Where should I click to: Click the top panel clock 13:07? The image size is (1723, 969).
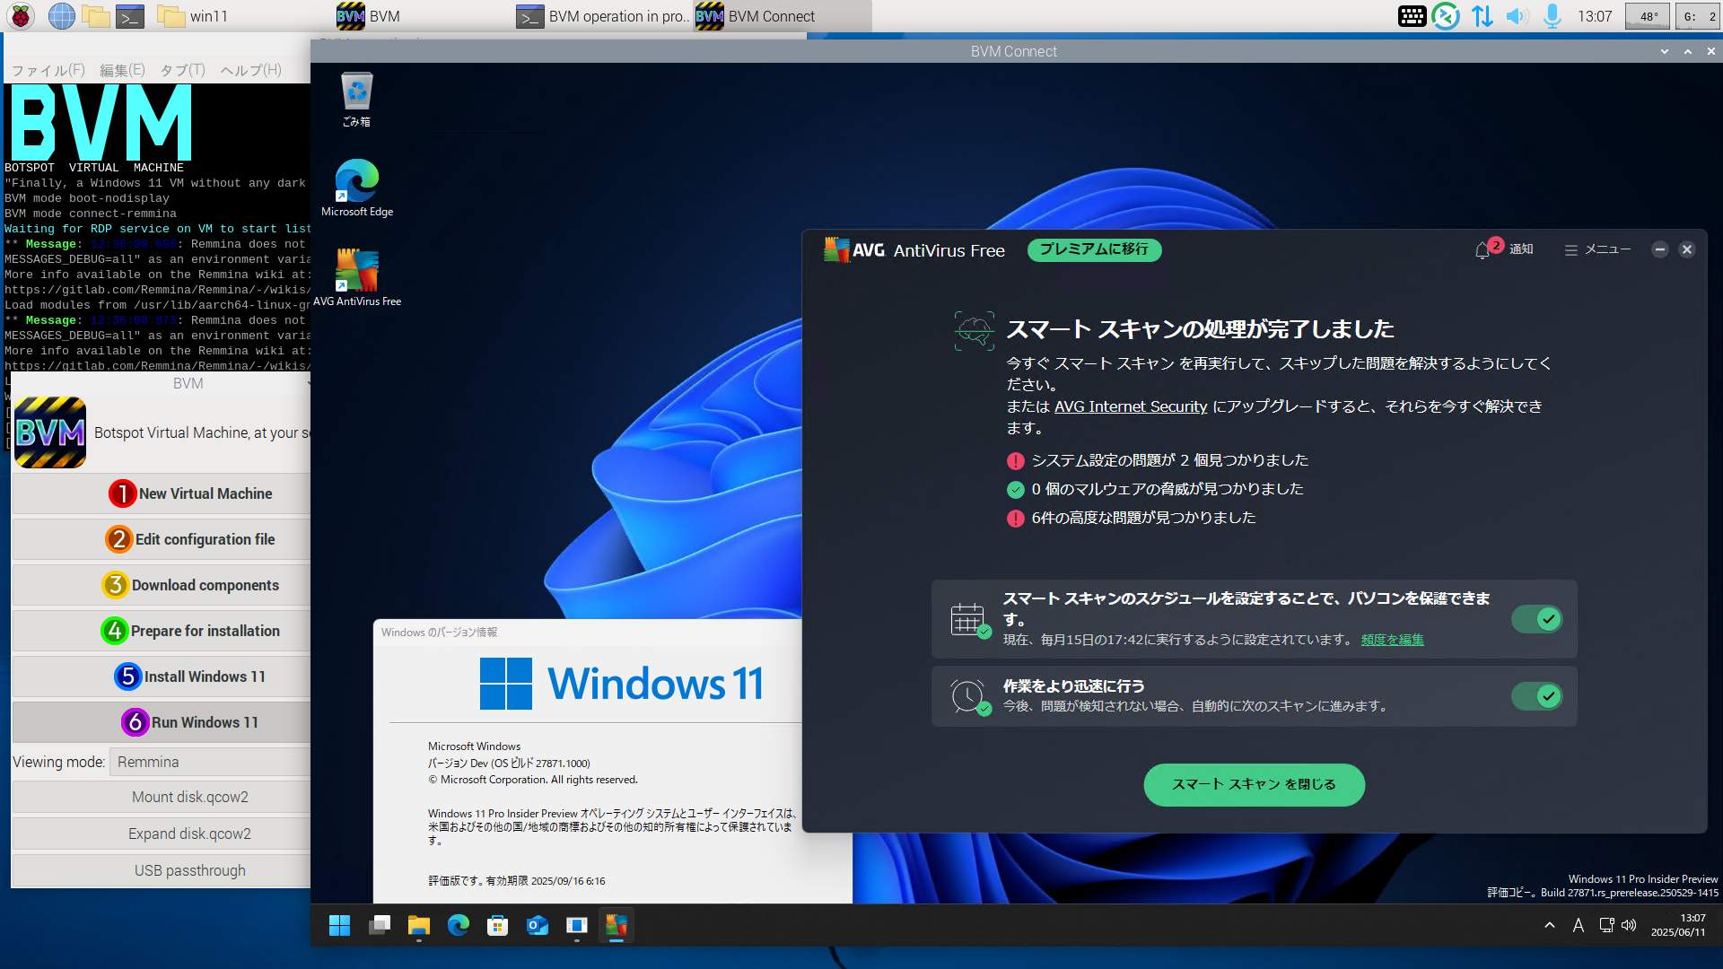click(1595, 16)
